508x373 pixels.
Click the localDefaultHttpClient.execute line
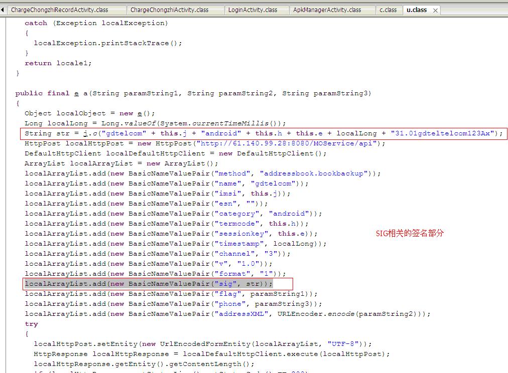pyautogui.click(x=212, y=354)
